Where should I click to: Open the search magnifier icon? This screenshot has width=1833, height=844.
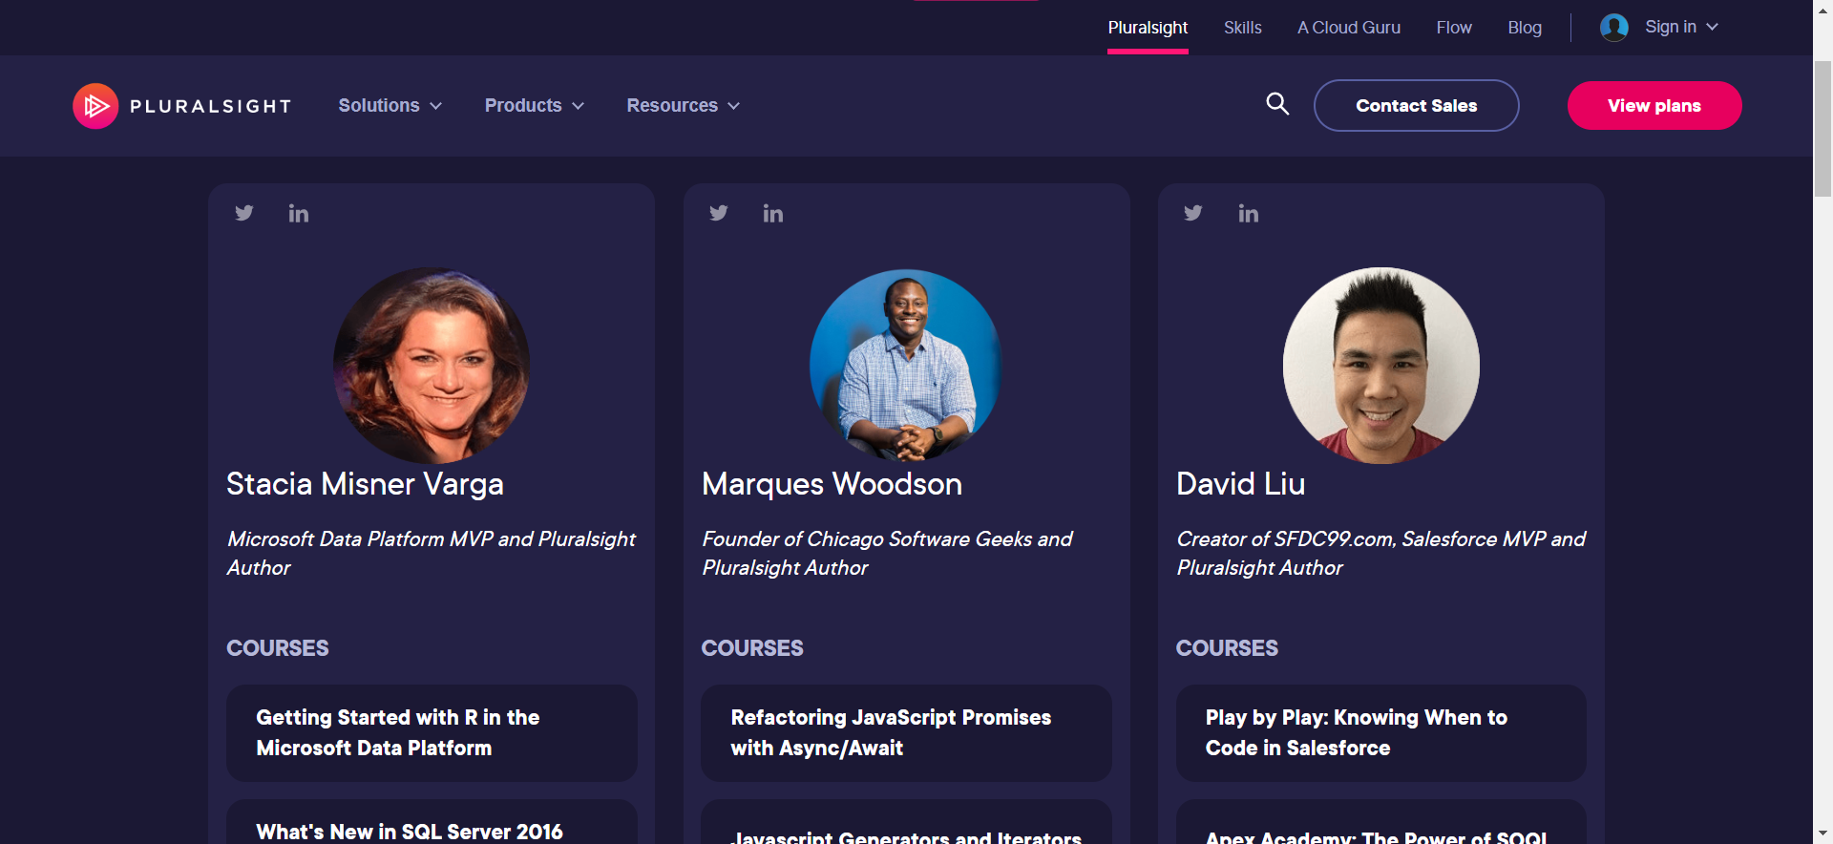[1277, 104]
